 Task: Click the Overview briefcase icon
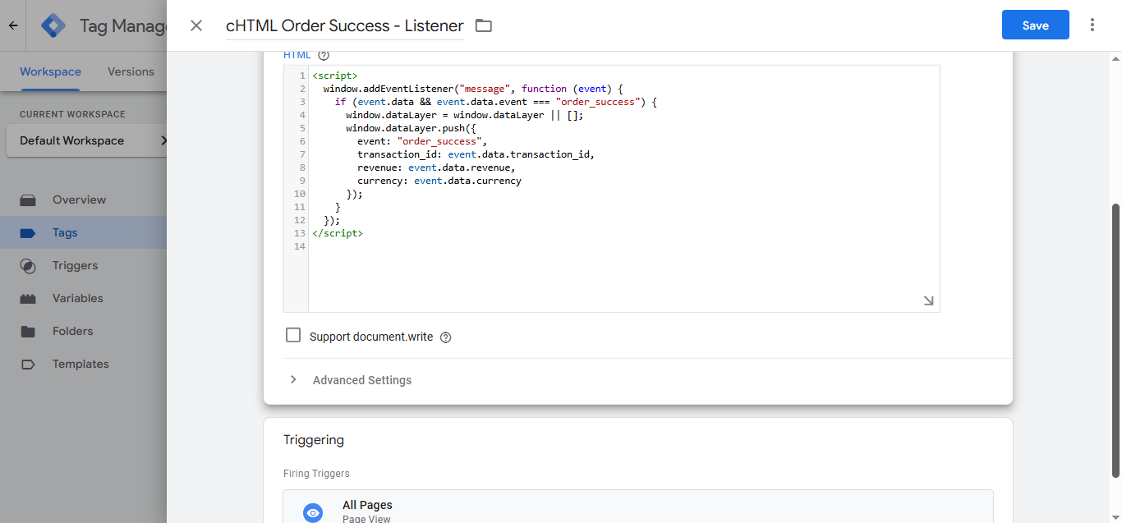(x=28, y=200)
